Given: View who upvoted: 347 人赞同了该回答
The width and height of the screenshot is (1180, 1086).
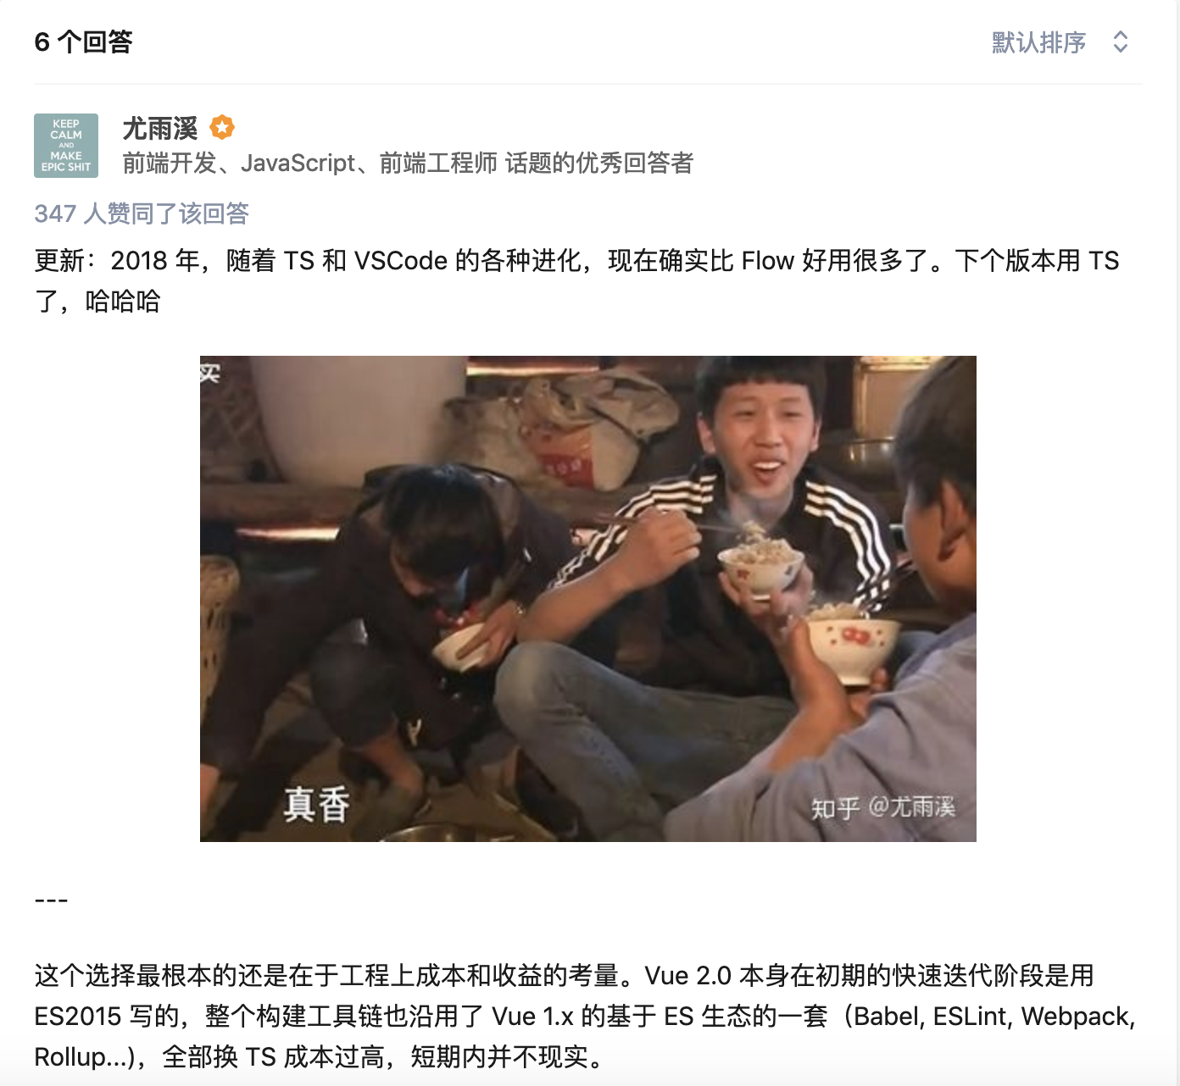Looking at the screenshot, I should coord(142,213).
